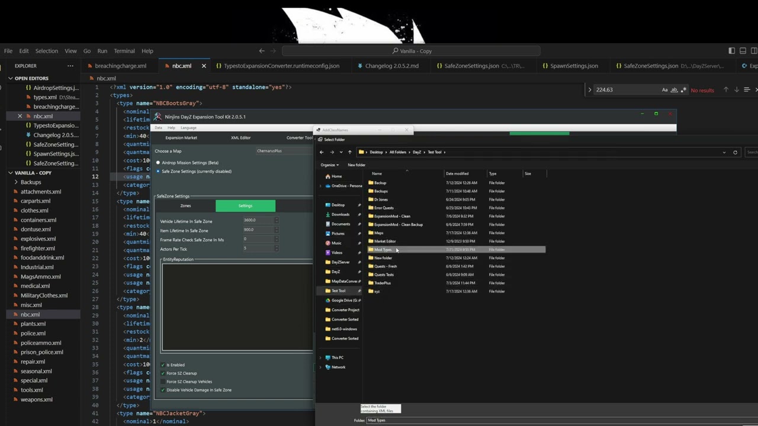Expand the replace toggle chevron in find widget
The height and width of the screenshot is (426, 758).
[589, 90]
